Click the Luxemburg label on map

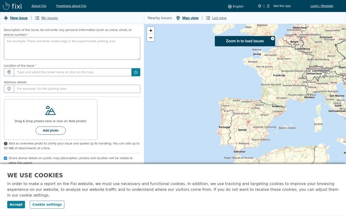coord(302,48)
